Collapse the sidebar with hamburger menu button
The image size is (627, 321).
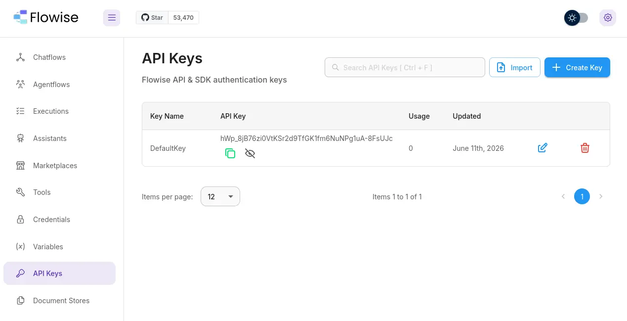112,18
